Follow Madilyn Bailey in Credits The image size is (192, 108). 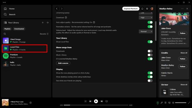click(x=183, y=67)
